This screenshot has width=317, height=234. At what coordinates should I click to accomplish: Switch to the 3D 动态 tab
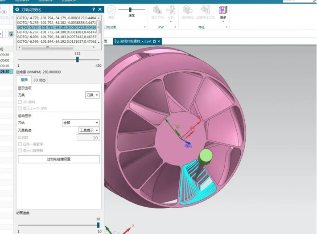click(39, 80)
